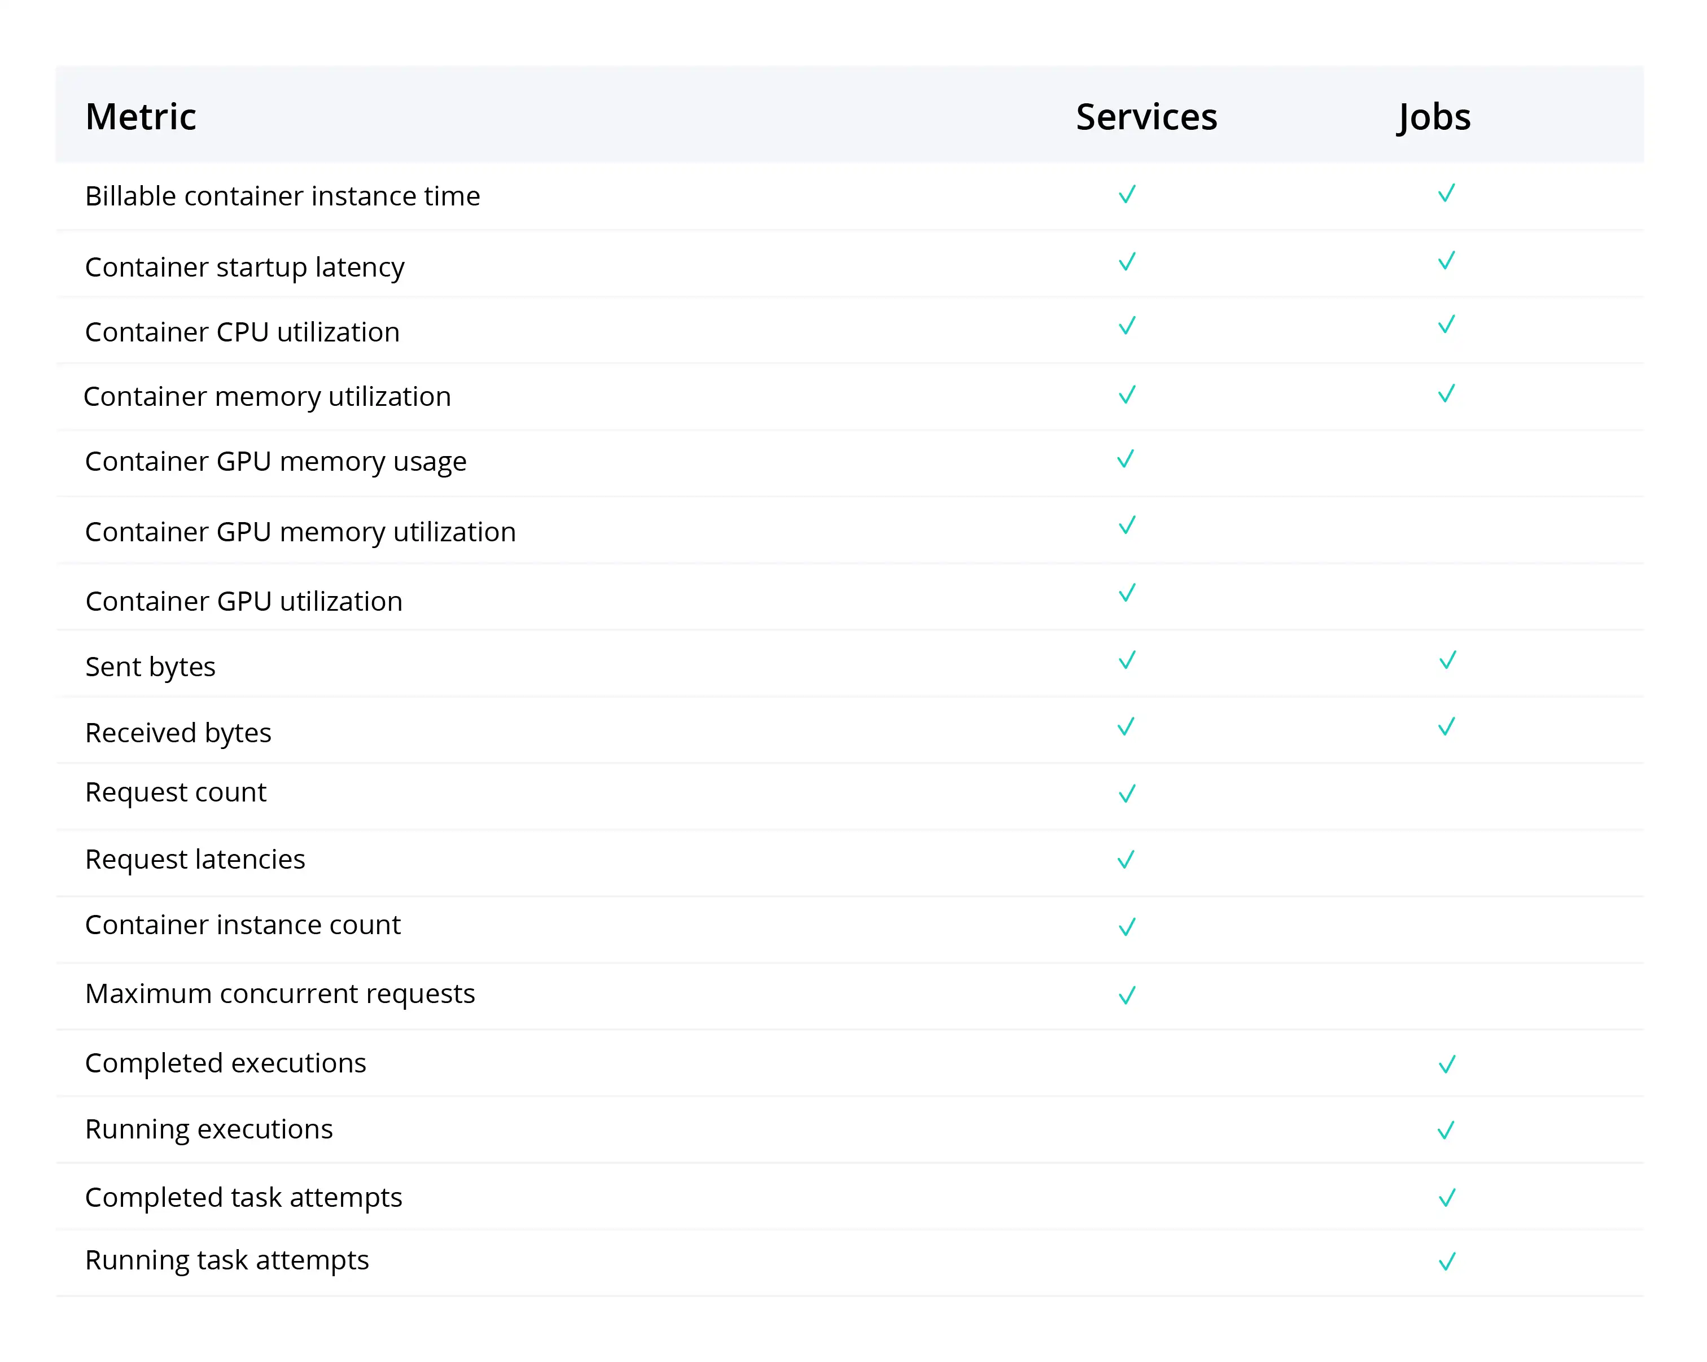Click the Services checkmark for Request latencies
The width and height of the screenshot is (1707, 1362).
coord(1126,860)
